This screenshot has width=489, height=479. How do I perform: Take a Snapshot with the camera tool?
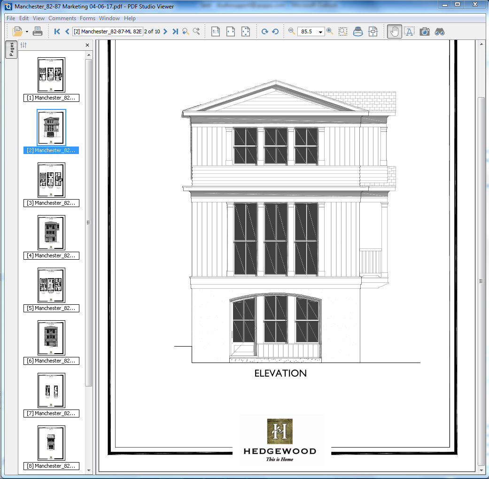click(x=424, y=31)
